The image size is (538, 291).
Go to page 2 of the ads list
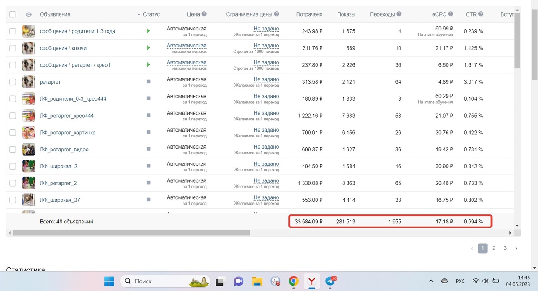click(494, 248)
